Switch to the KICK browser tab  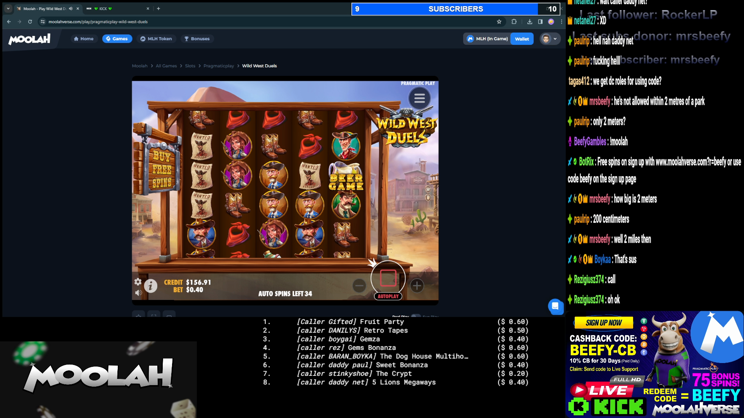[118, 9]
